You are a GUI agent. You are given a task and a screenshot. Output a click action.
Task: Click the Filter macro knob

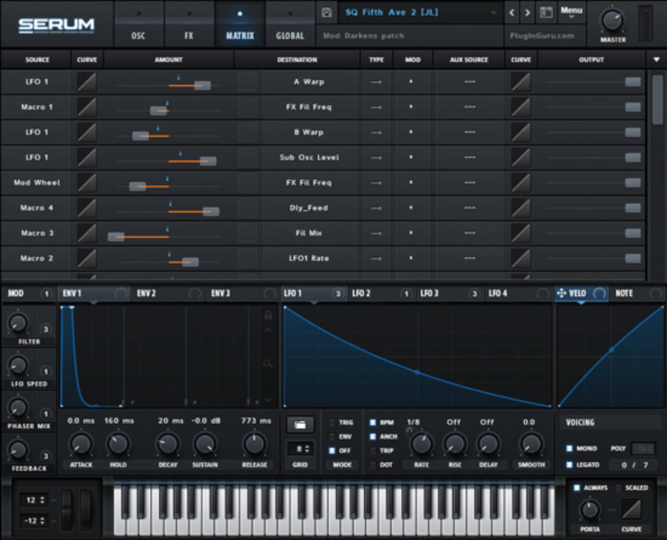[x=18, y=323]
